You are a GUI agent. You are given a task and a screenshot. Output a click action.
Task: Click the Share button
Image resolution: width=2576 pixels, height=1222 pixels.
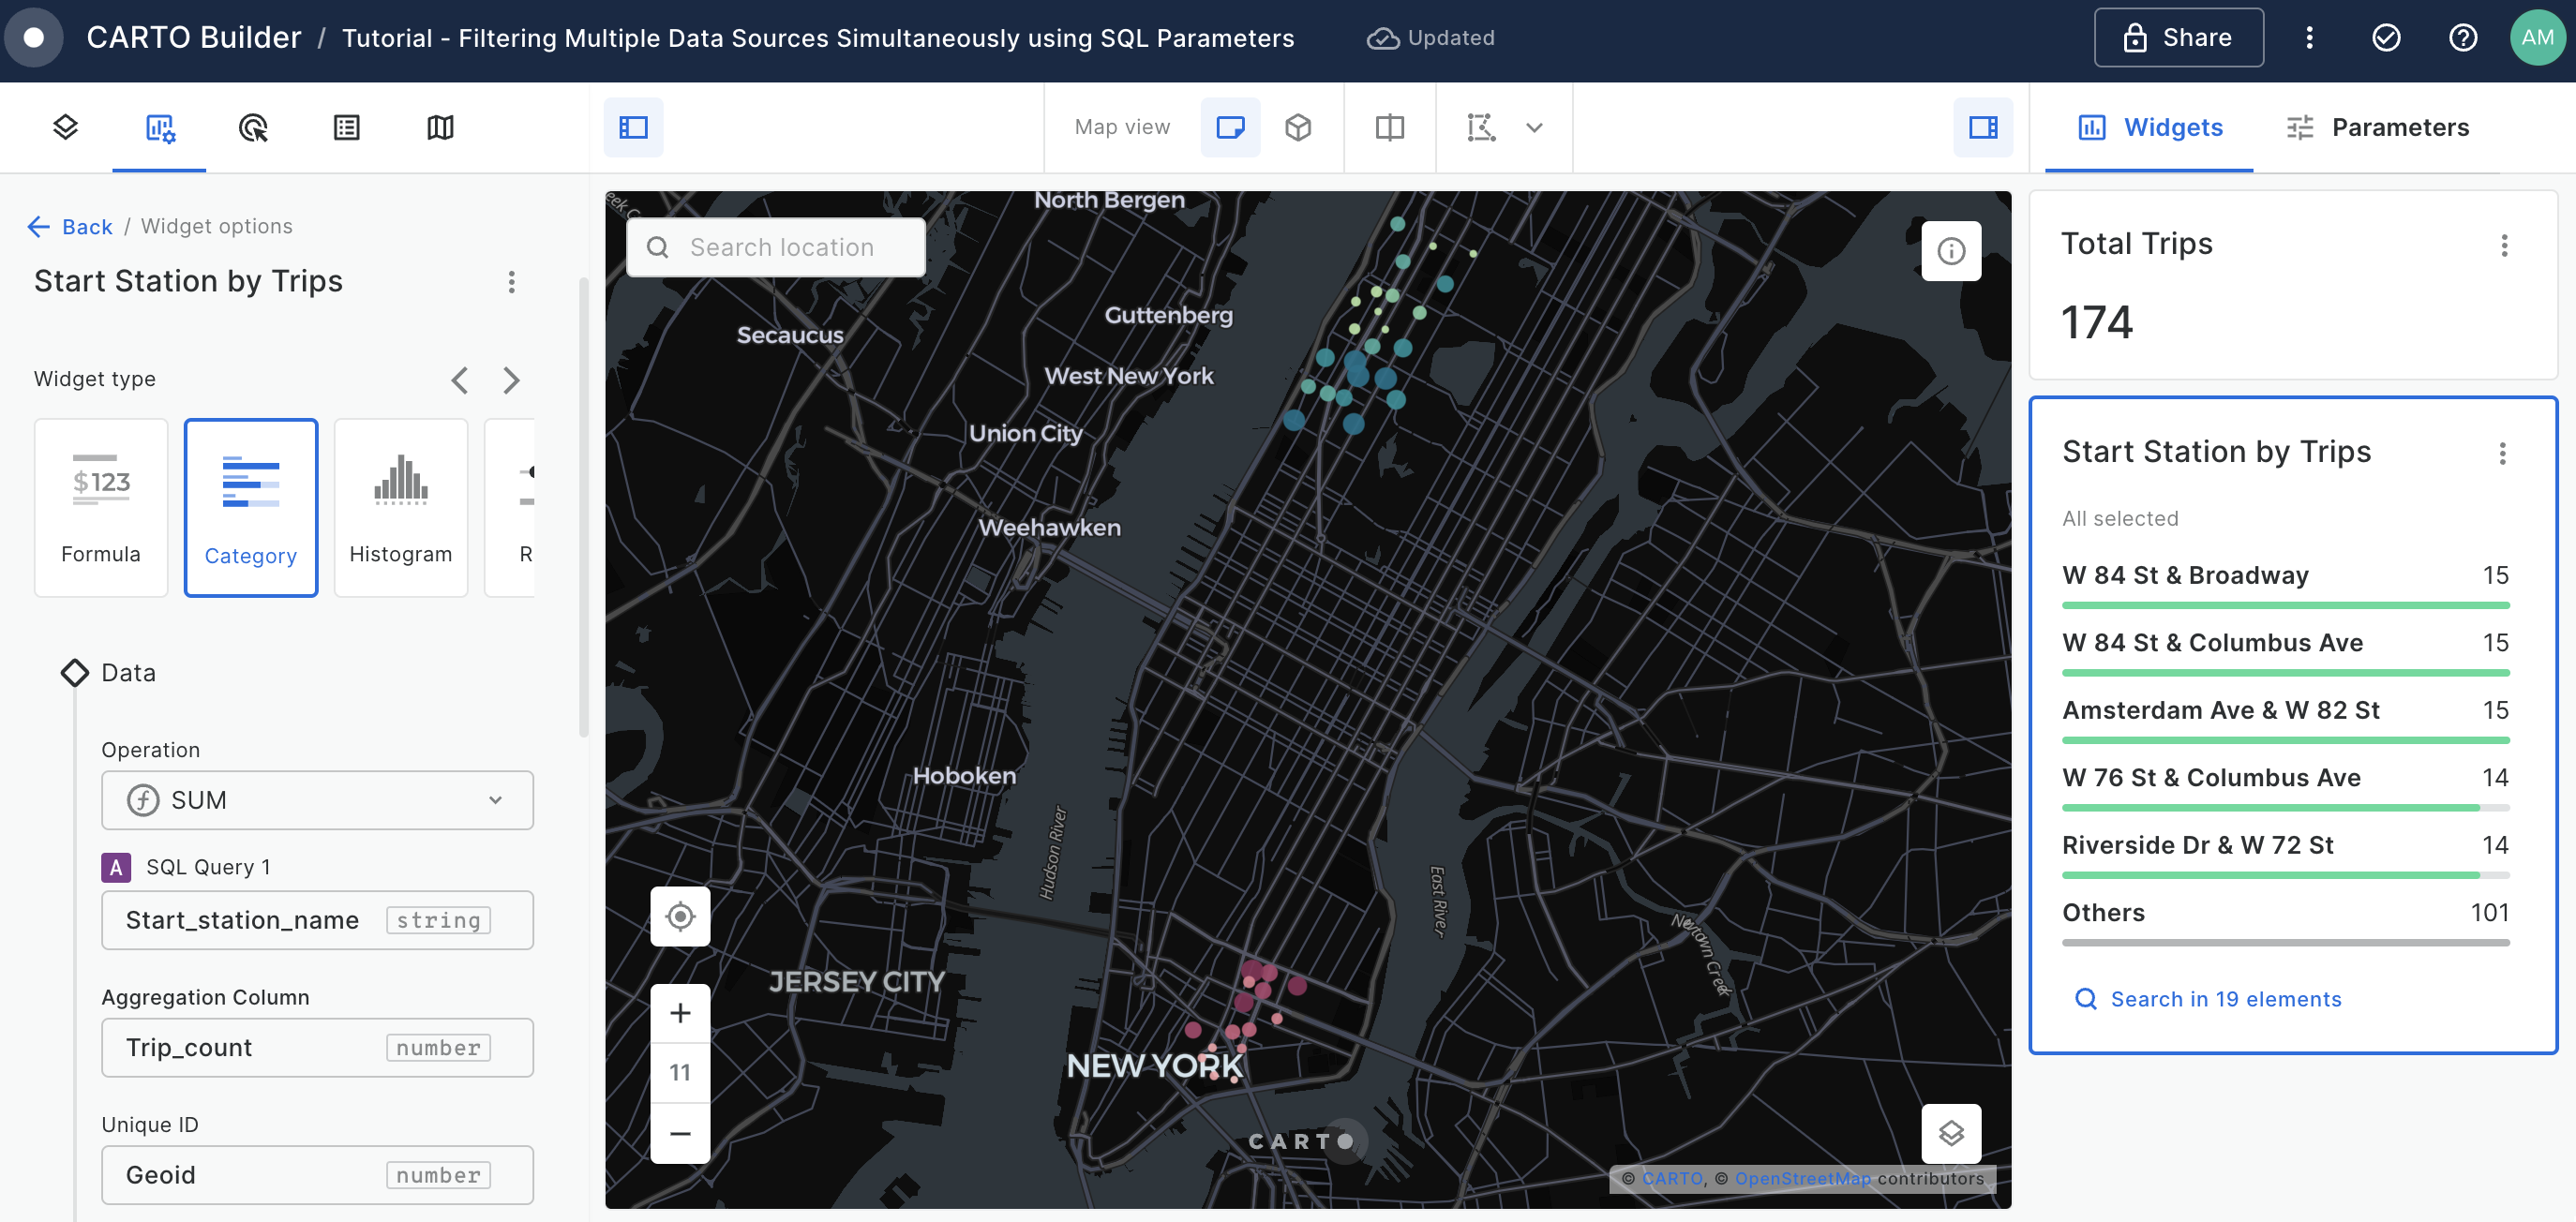(x=2179, y=37)
